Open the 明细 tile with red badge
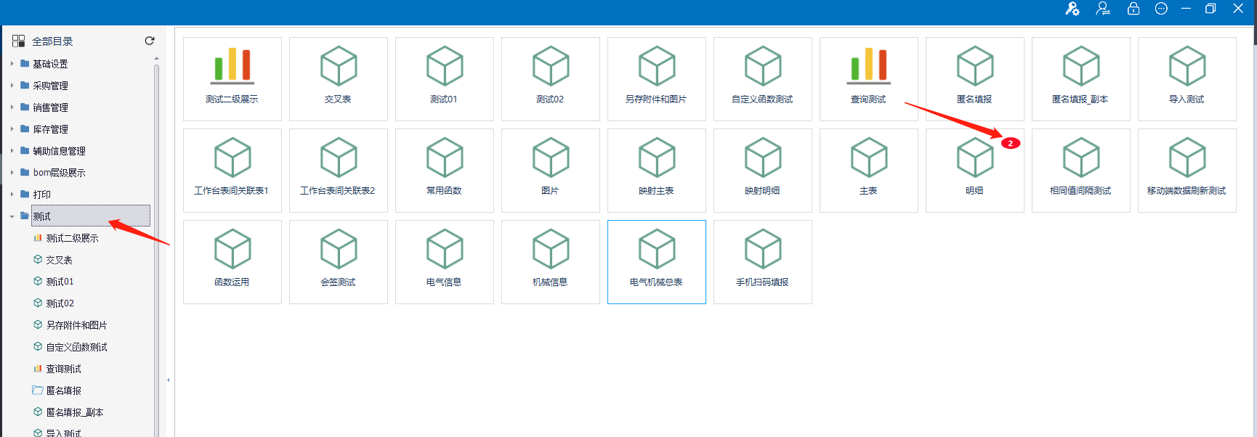Image resolution: width=1257 pixels, height=437 pixels. [x=974, y=170]
